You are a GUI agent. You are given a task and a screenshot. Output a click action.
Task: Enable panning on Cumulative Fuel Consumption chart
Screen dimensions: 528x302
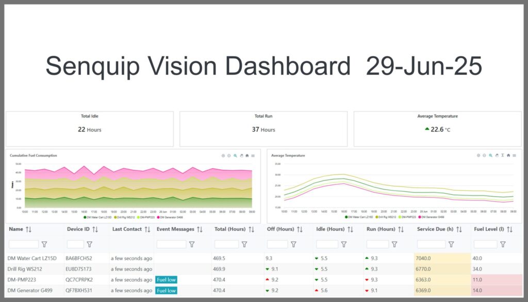pyautogui.click(x=241, y=156)
